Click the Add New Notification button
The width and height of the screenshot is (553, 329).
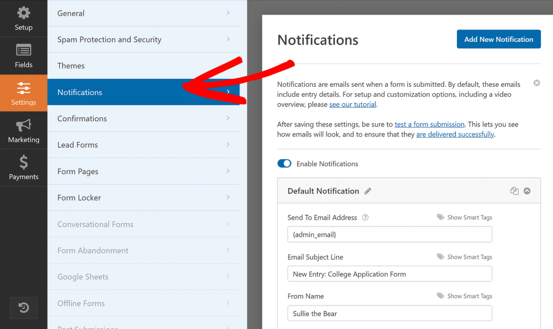[x=499, y=39]
